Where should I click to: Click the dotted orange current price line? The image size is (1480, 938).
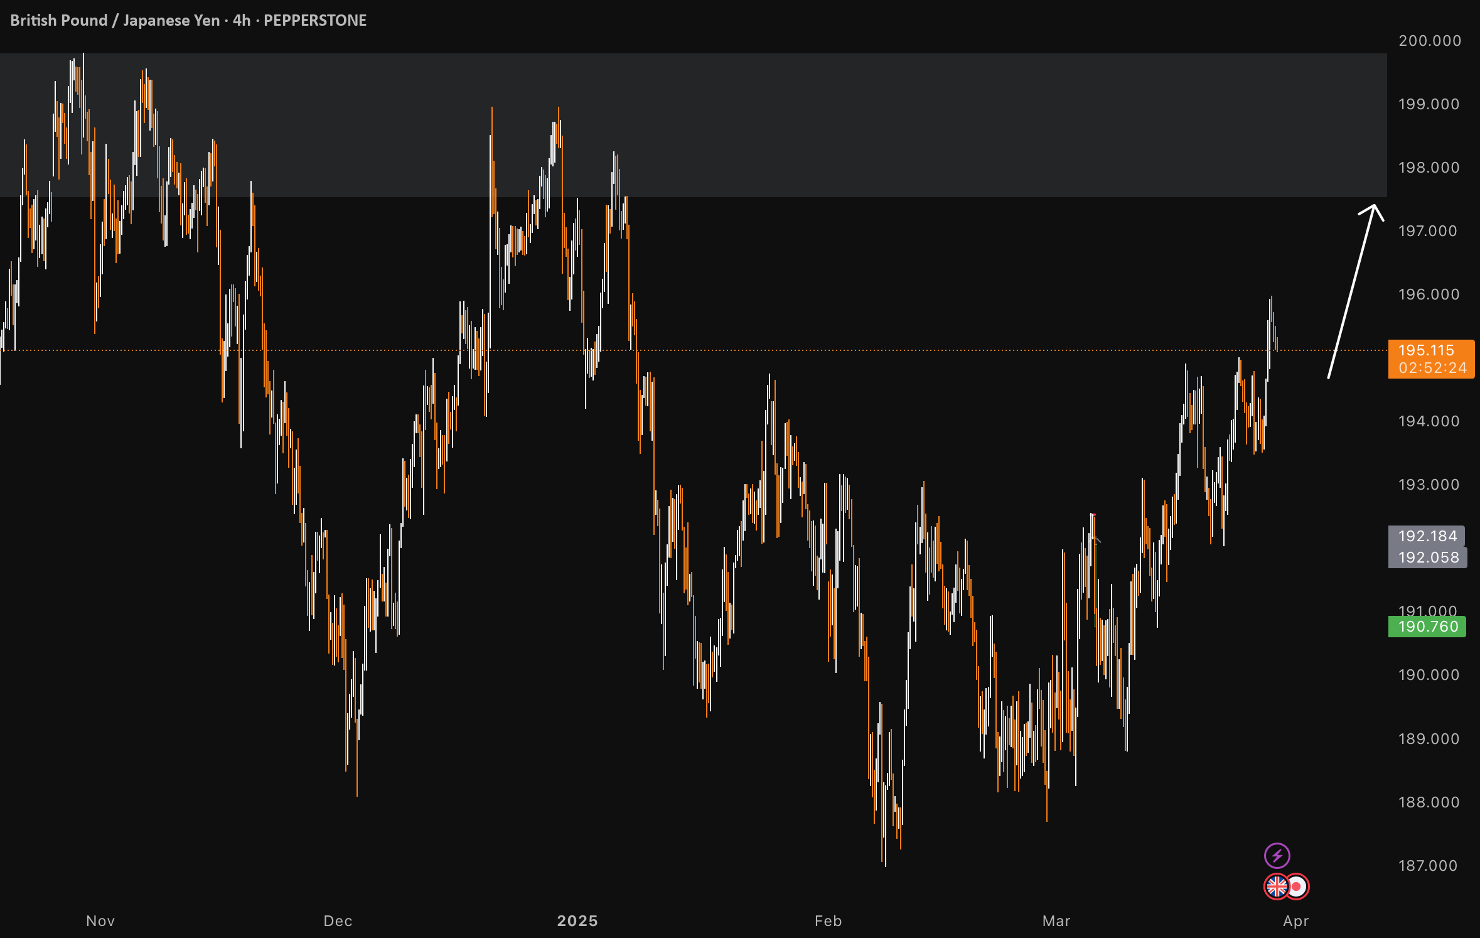pos(693,350)
